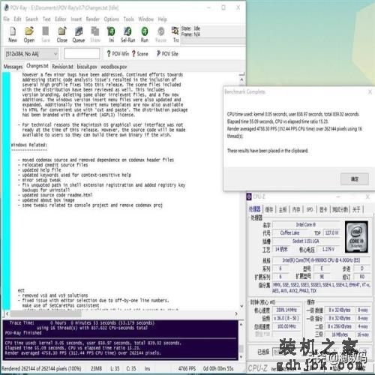The height and width of the screenshot is (375, 375).
Task: Open the Help menu
Action: [162, 19]
